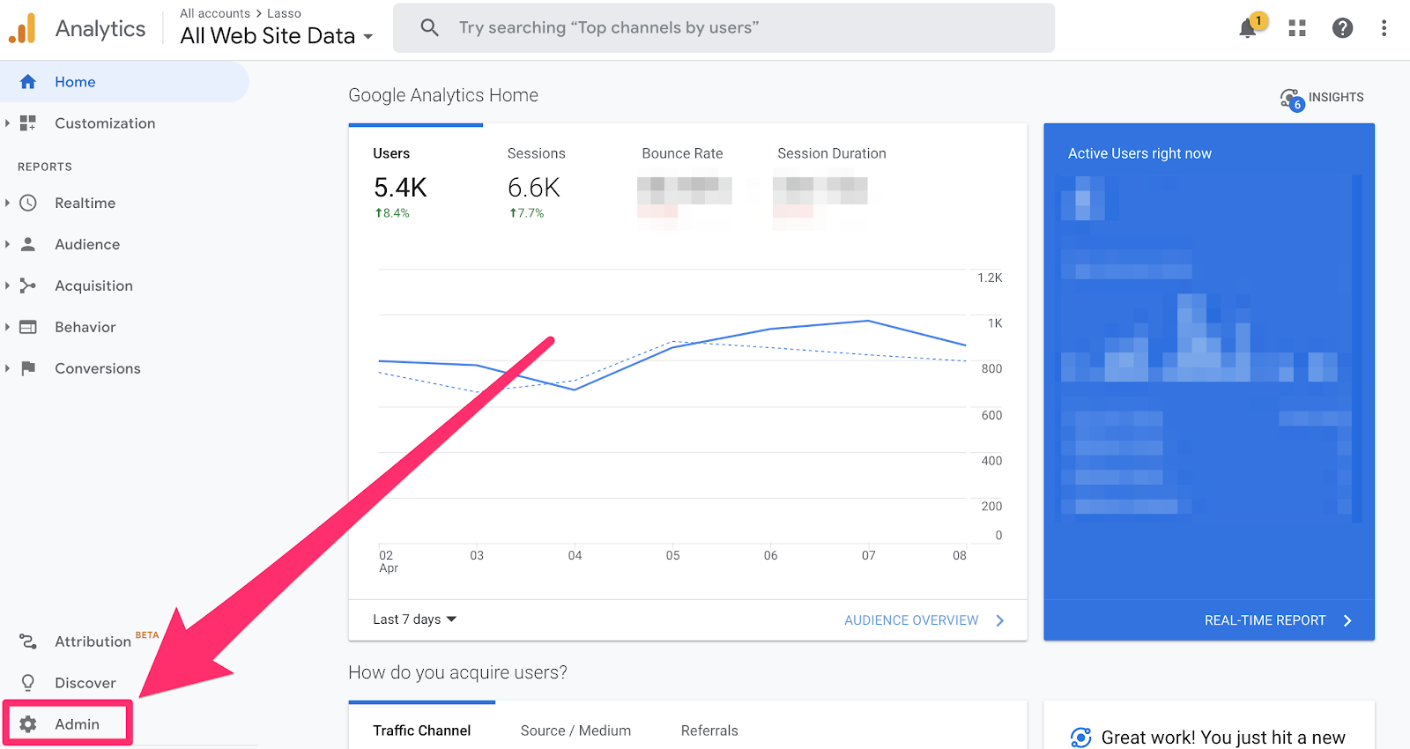Screen dimensions: 1410x749
Task: Click the Analytics product name text
Action: (100, 28)
